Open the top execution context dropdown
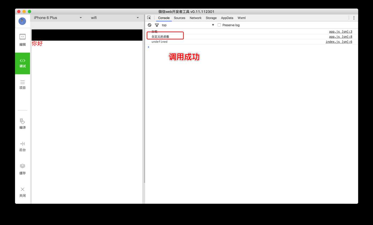373x225 pixels. 188,25
